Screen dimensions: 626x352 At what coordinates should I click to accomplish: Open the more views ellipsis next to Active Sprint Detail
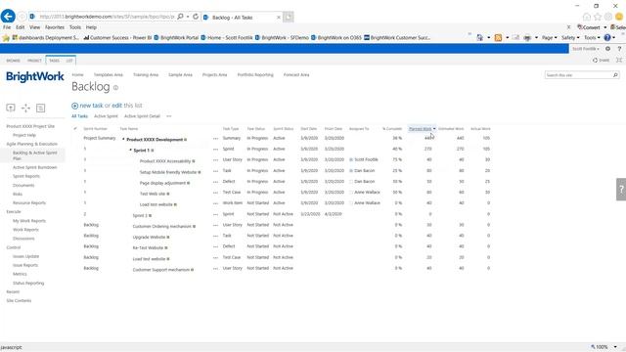click(x=169, y=116)
